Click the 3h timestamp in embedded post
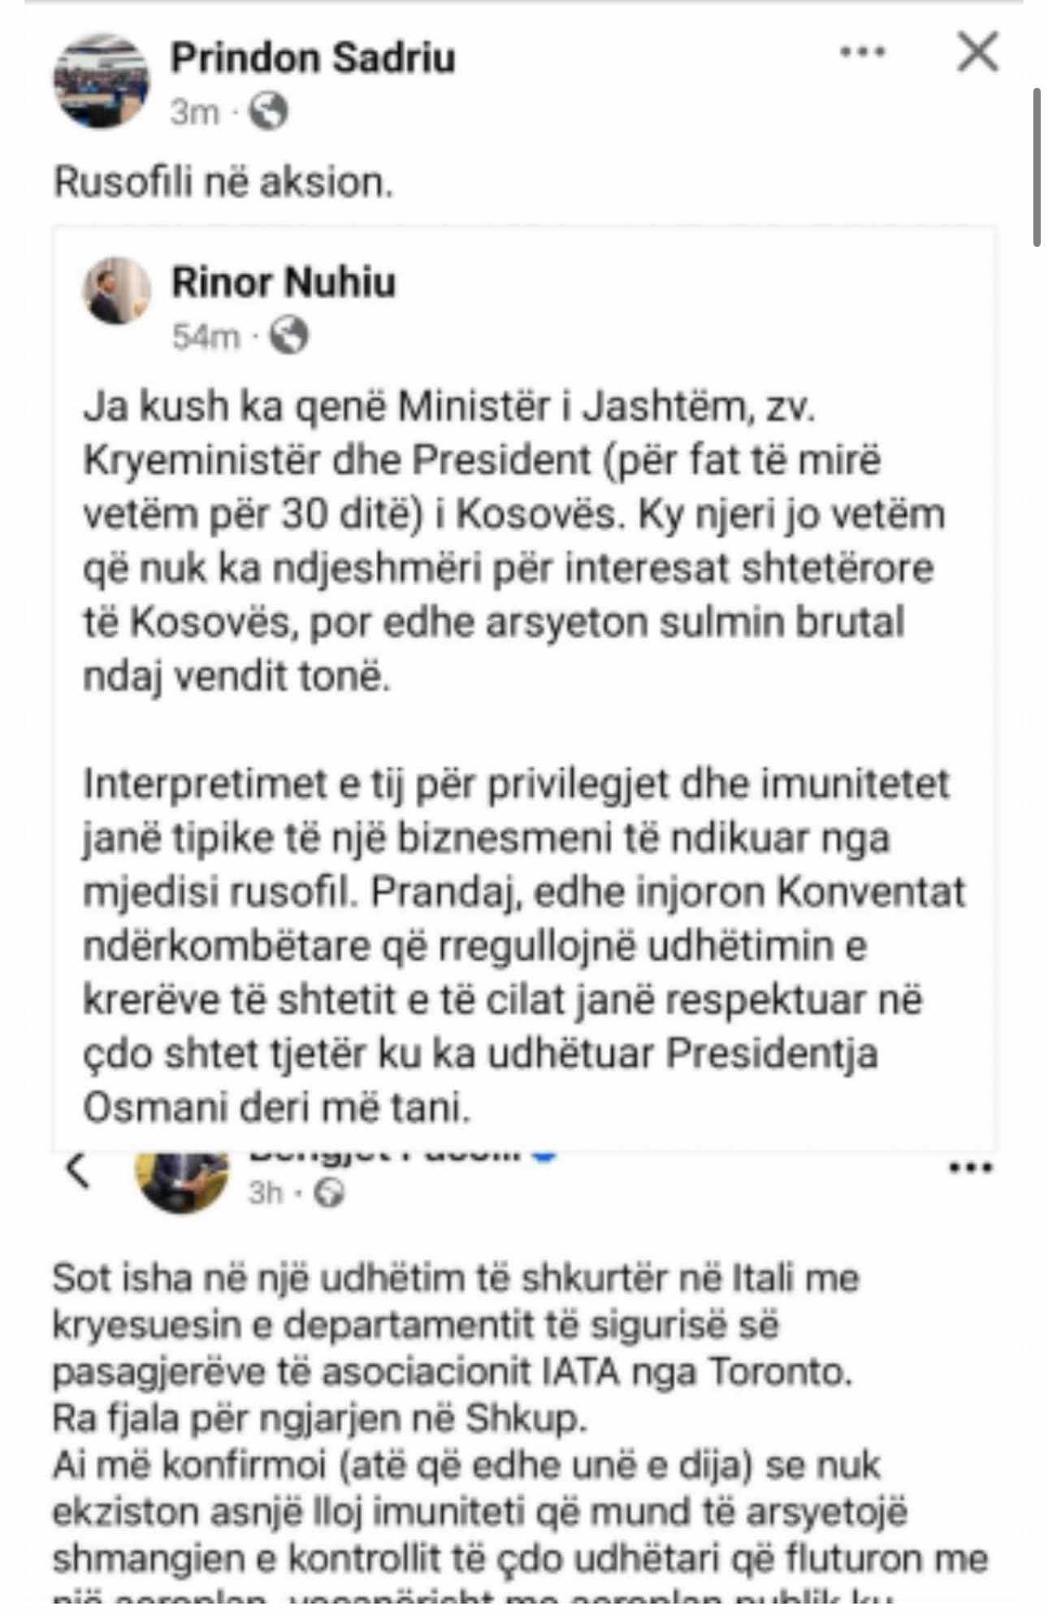The image size is (1048, 1615). pyautogui.click(x=266, y=1193)
